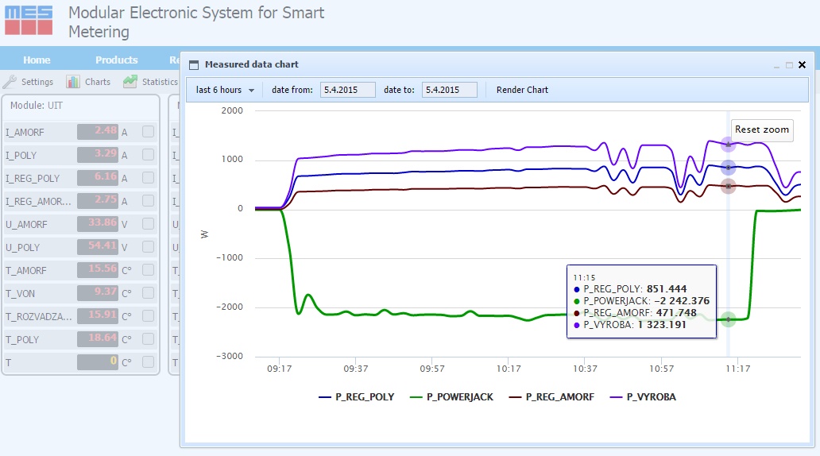Check the T_VON checkbox
Screen dimensions: 820x456
pyautogui.click(x=148, y=293)
